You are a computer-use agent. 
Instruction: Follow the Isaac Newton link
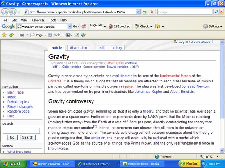[198, 86]
